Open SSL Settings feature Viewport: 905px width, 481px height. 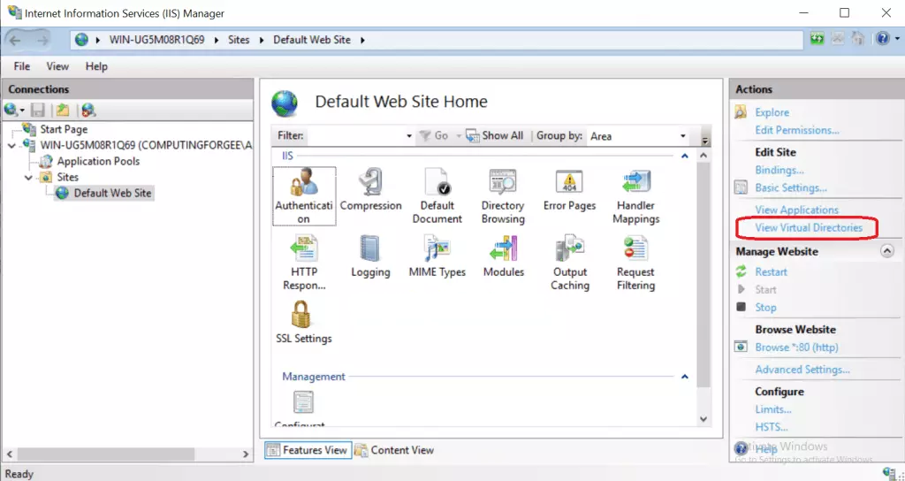click(x=304, y=323)
